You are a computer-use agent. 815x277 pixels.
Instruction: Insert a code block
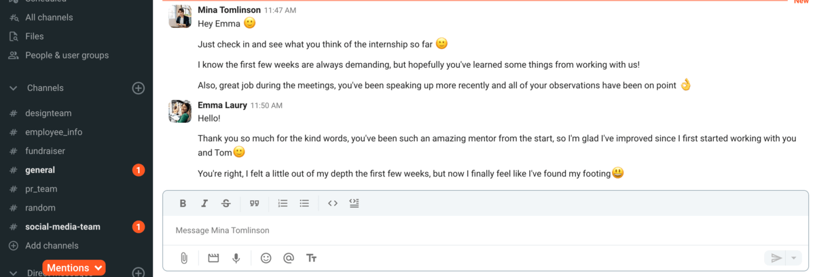[354, 203]
